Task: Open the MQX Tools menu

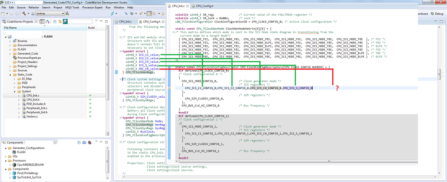Action: 72,8
